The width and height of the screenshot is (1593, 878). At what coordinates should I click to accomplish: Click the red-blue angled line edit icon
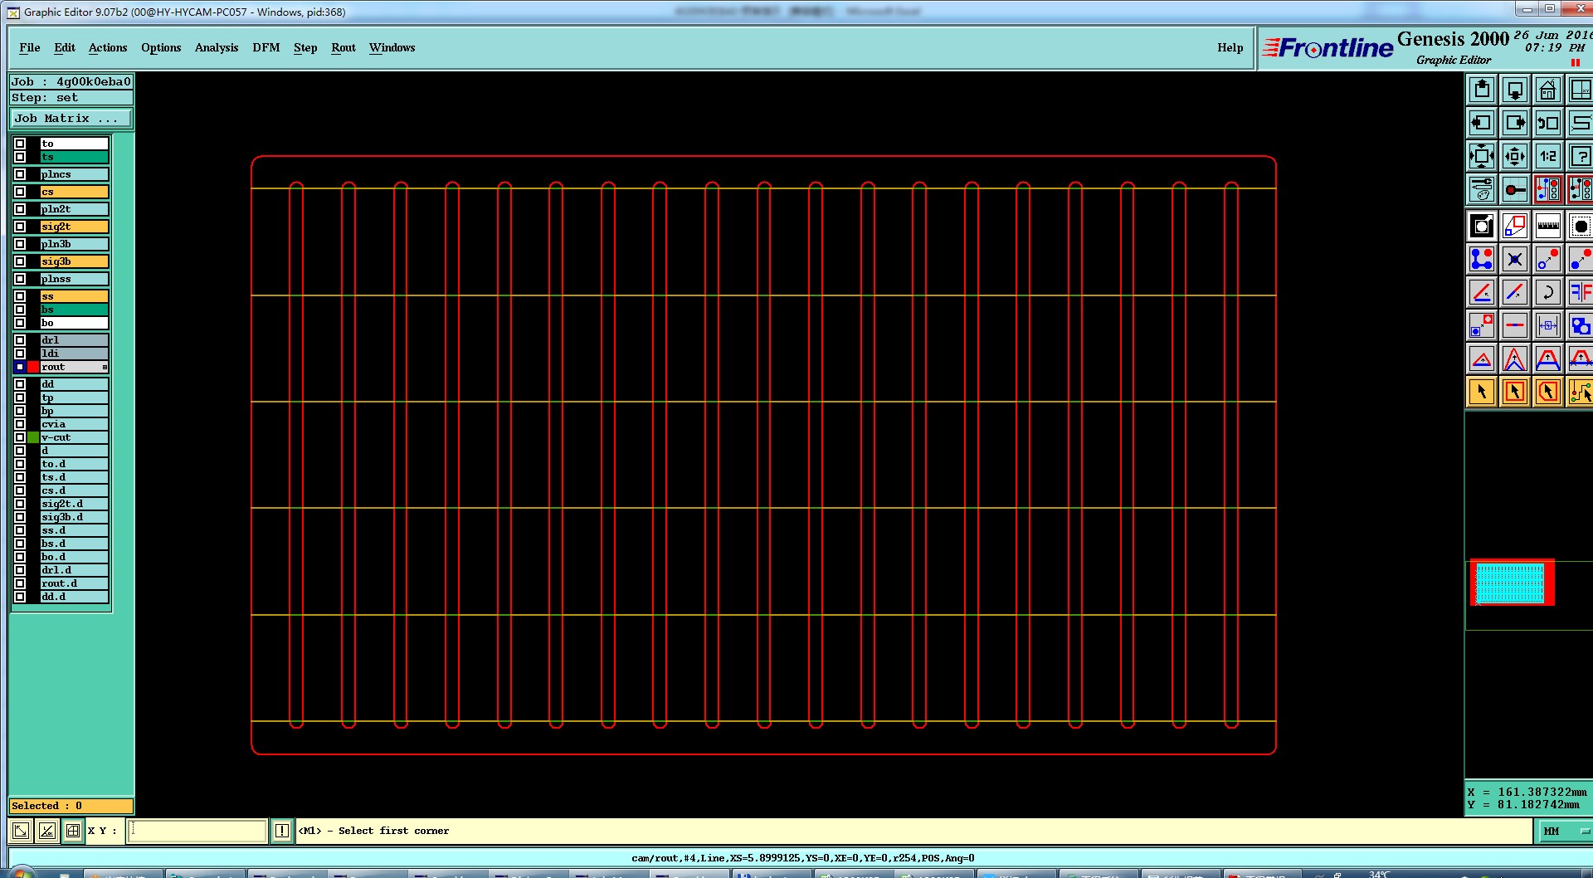1482,292
